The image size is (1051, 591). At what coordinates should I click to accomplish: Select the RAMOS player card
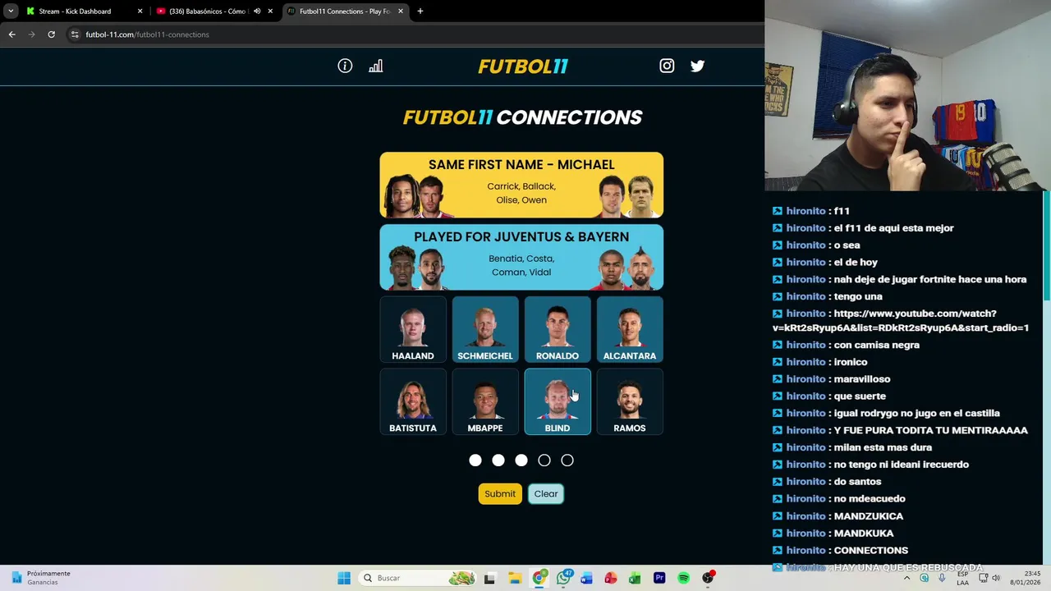(x=630, y=401)
